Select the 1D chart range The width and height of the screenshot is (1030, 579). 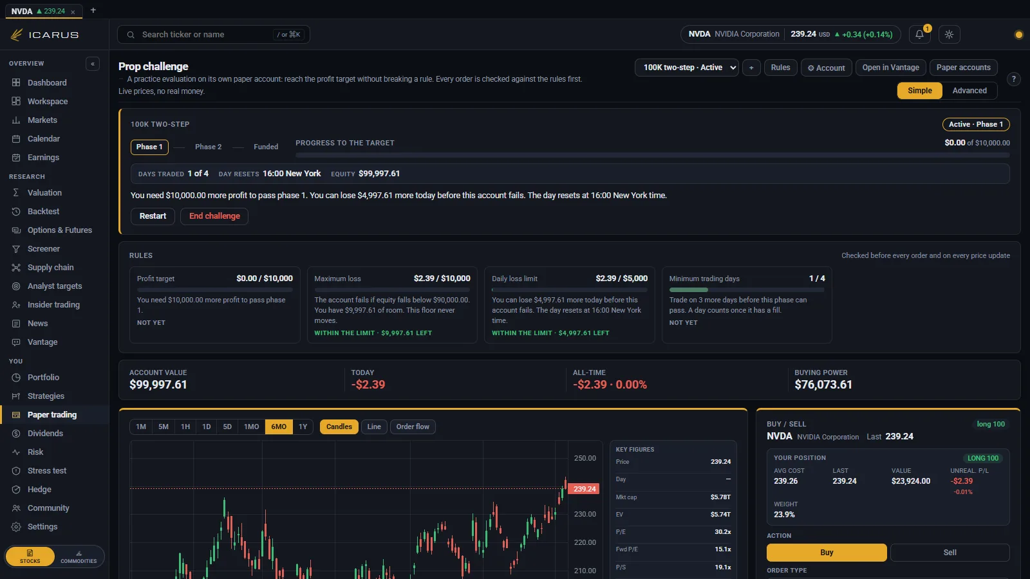pos(207,427)
